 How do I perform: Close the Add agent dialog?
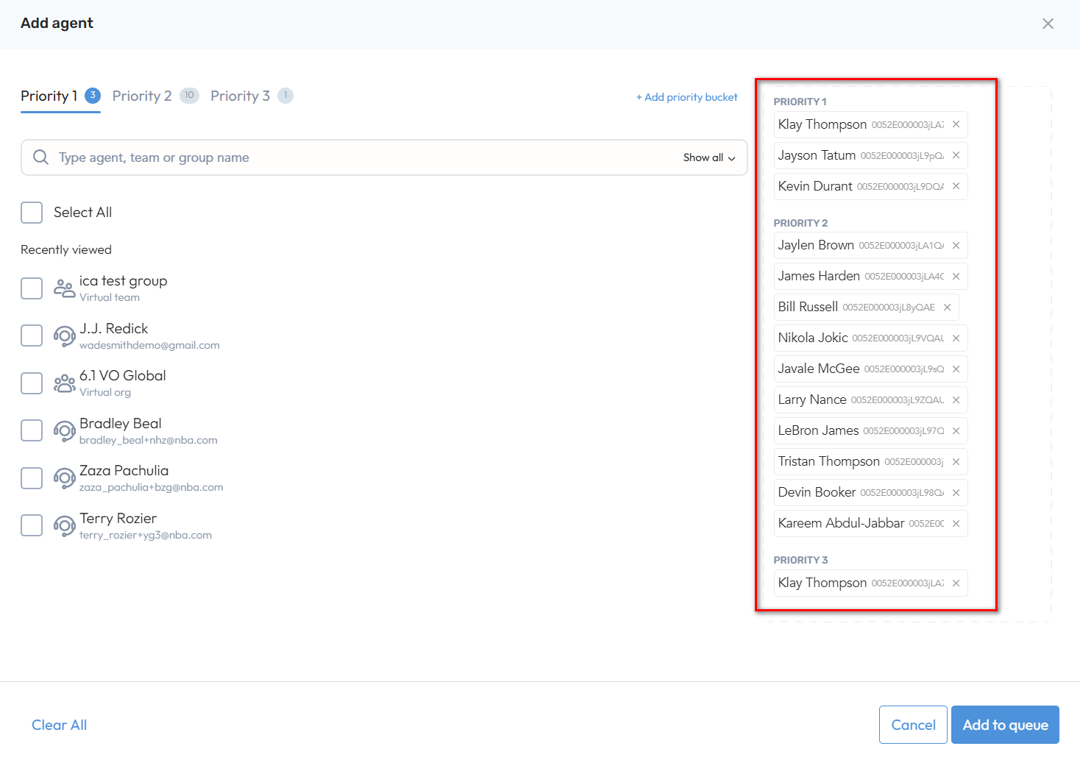coord(1048,24)
